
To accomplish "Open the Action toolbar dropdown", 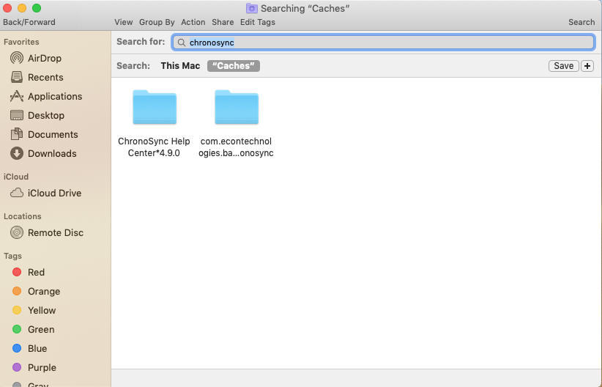I will pos(193,22).
